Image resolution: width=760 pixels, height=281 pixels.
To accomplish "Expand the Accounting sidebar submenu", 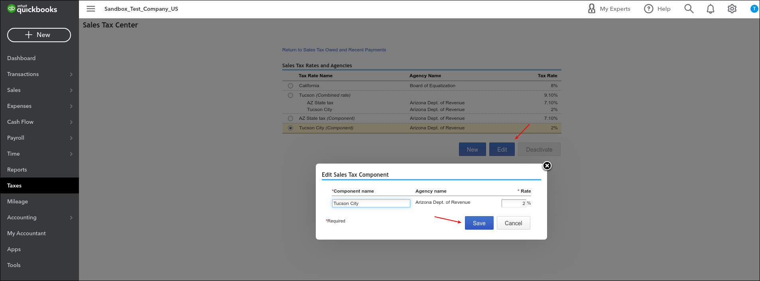I will [x=71, y=218].
